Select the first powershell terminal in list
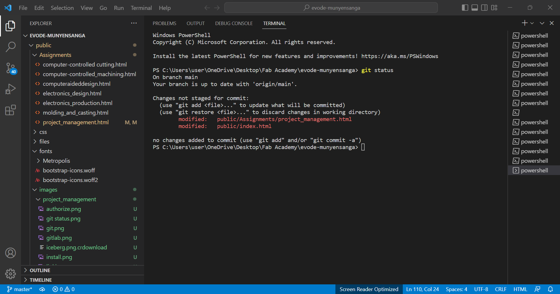Image resolution: width=560 pixels, height=294 pixels. (534, 36)
